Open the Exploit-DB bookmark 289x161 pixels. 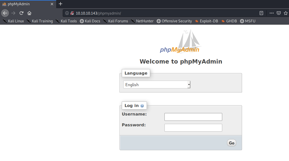point(206,21)
